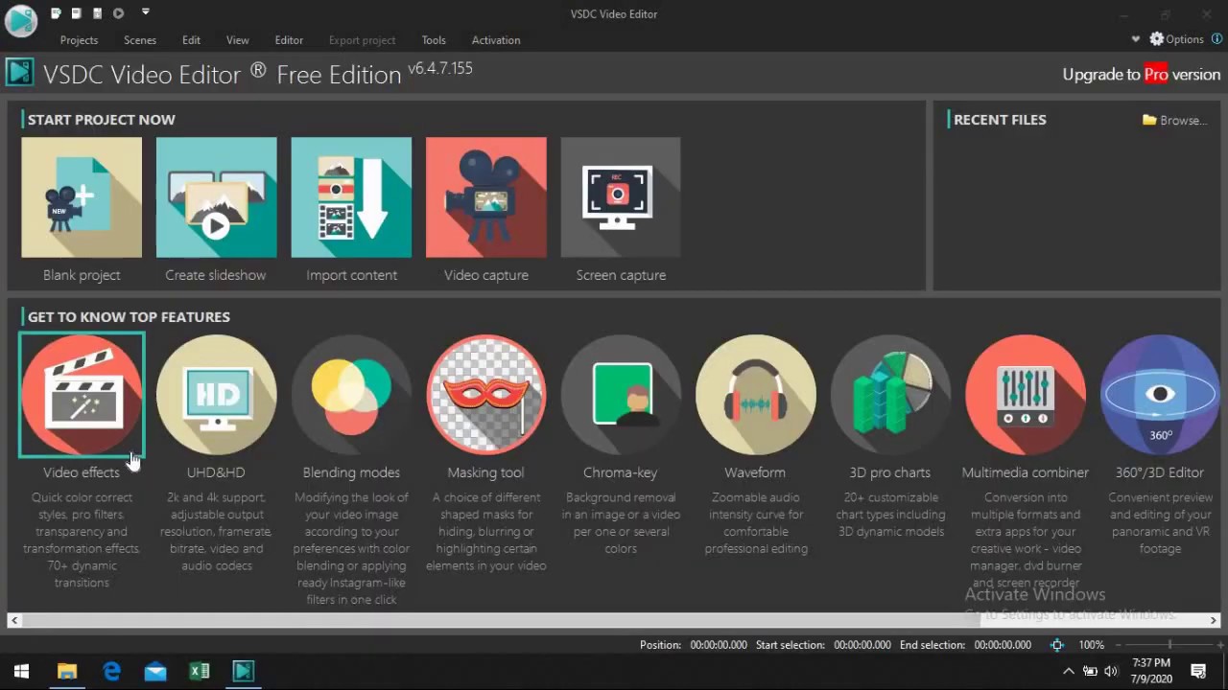
Task: Click the fit-to-screen zoom icon in status bar
Action: coord(1057,645)
